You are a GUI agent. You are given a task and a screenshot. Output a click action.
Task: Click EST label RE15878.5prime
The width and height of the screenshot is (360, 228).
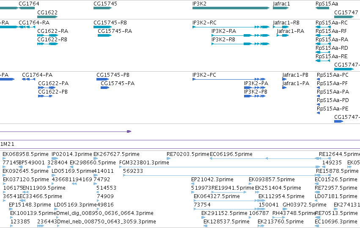(337, 171)
